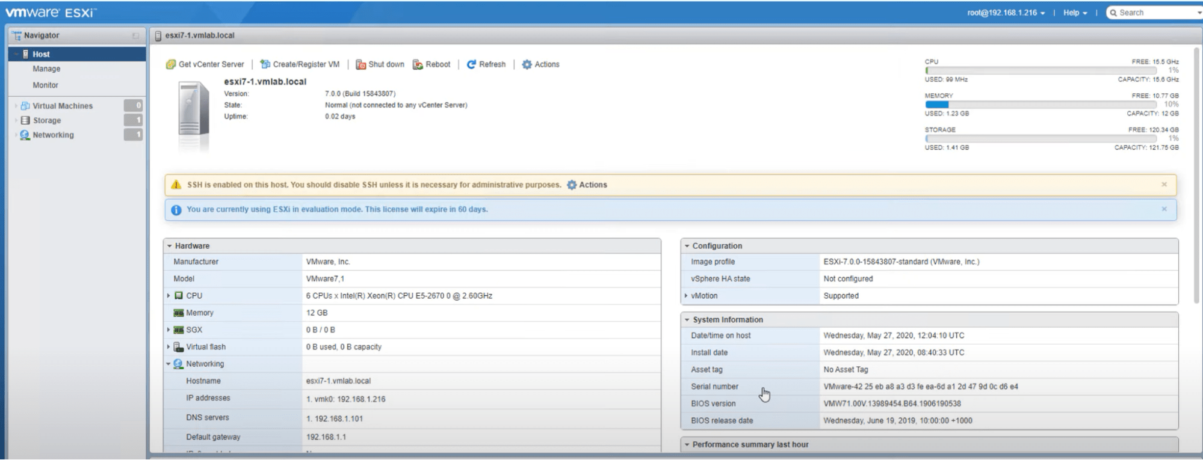Image resolution: width=1203 pixels, height=460 pixels.
Task: Open Manage under Host
Action: coord(46,69)
